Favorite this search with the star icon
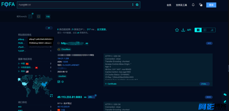Image resolution: width=229 pixels, height=111 pixels. [x=177, y=30]
